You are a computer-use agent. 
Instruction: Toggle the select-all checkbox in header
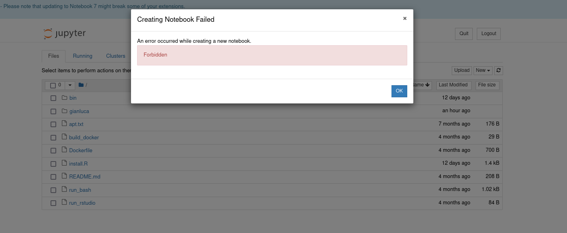(x=53, y=85)
